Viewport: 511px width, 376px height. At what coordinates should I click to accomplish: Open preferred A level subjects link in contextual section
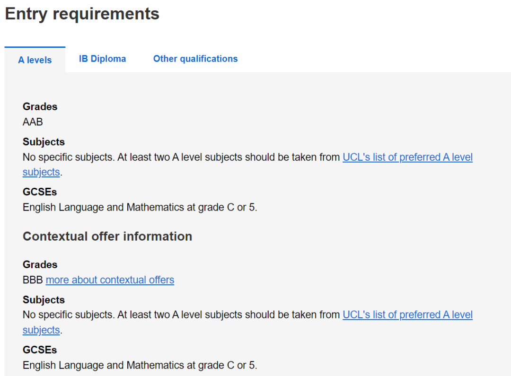[407, 315]
